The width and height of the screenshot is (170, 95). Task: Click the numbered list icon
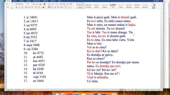[53, 4]
